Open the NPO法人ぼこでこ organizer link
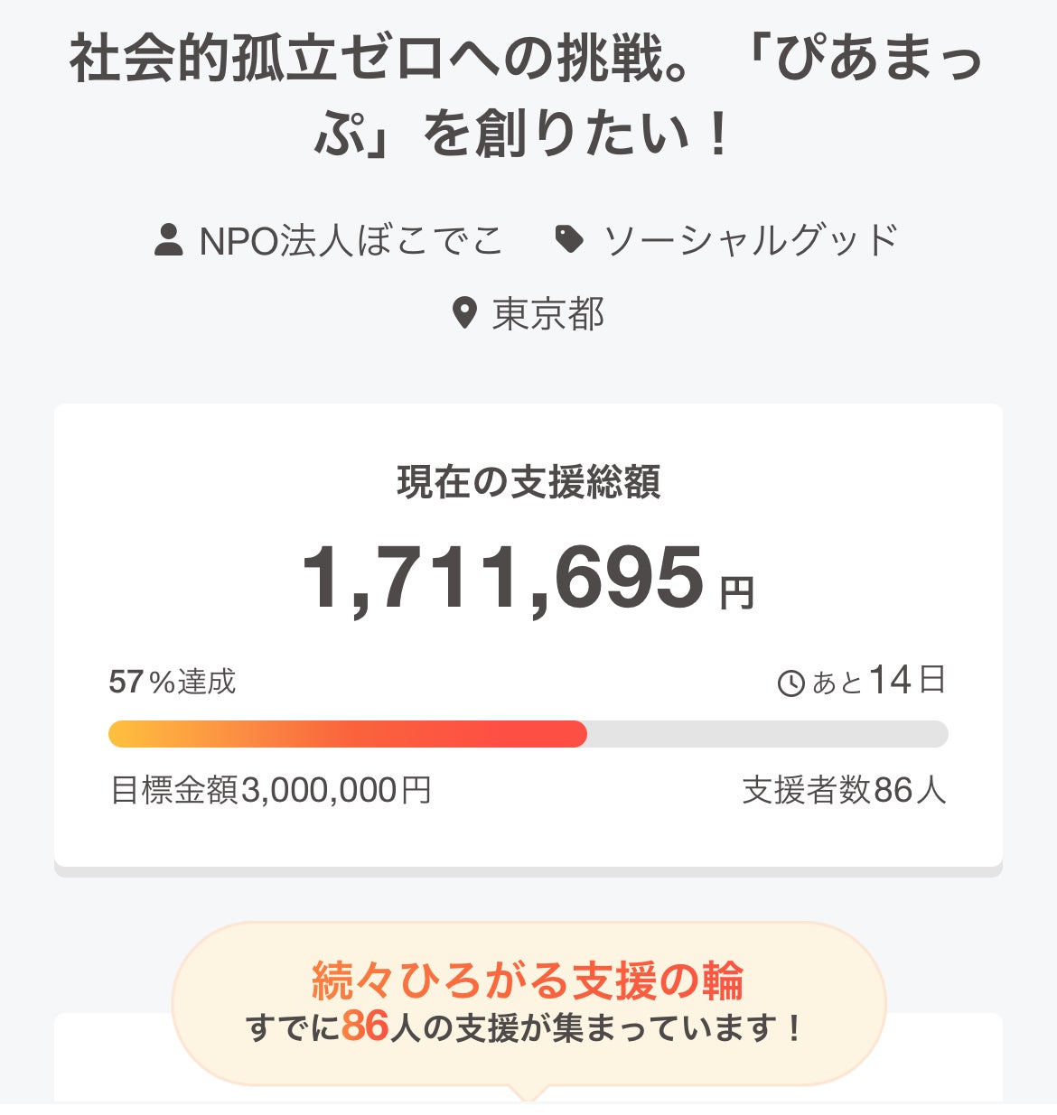 [x=351, y=240]
